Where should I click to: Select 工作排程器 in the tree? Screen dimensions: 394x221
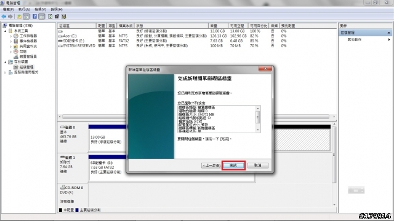[x=28, y=36]
